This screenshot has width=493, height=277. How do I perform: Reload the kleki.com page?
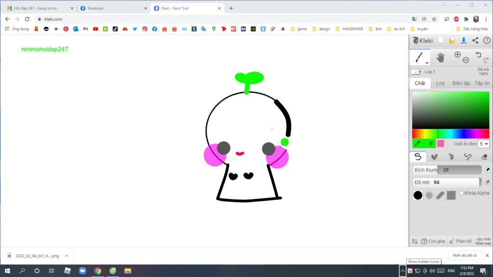click(27, 19)
